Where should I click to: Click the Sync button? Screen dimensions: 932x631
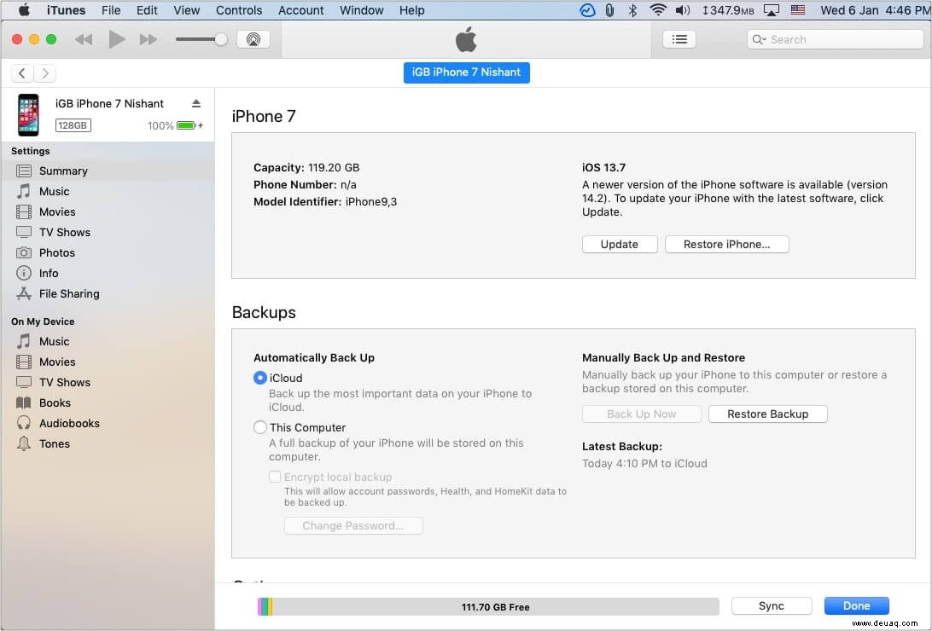(772, 605)
